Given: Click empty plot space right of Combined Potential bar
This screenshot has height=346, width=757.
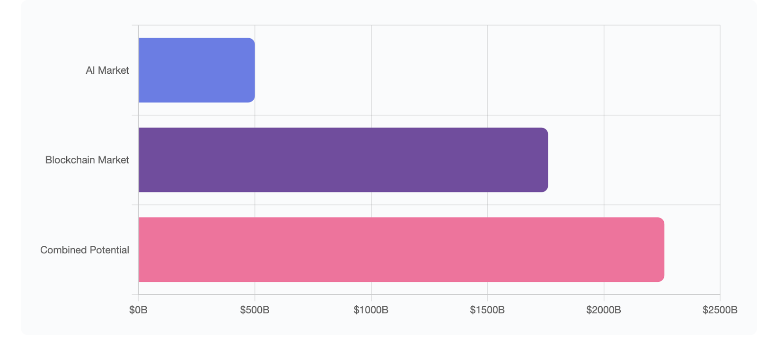Looking at the screenshot, I should click(x=692, y=250).
